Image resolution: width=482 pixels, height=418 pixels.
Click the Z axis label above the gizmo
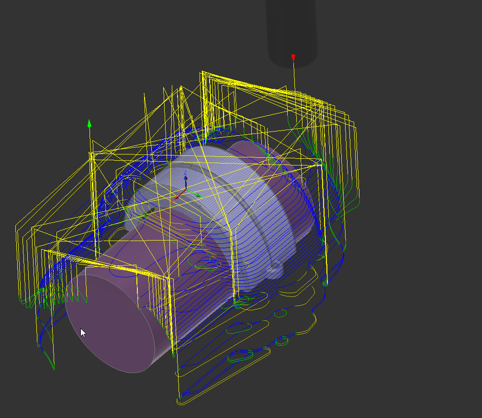pos(185,172)
